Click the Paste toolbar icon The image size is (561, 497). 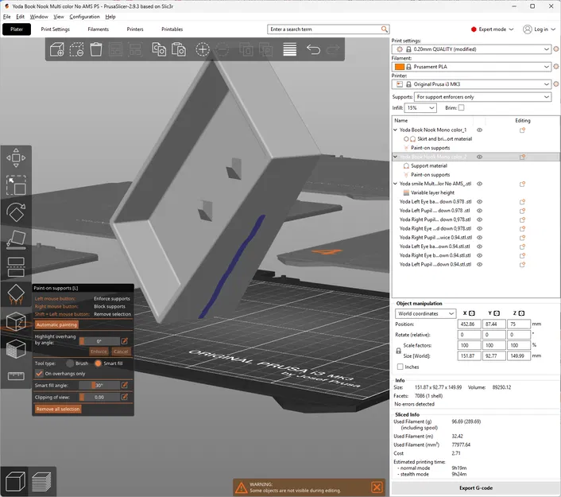pos(179,49)
